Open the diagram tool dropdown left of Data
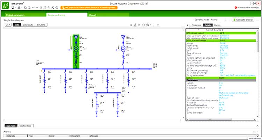Image resolution: width=262 pixels, height=140 pixels. pos(8,25)
